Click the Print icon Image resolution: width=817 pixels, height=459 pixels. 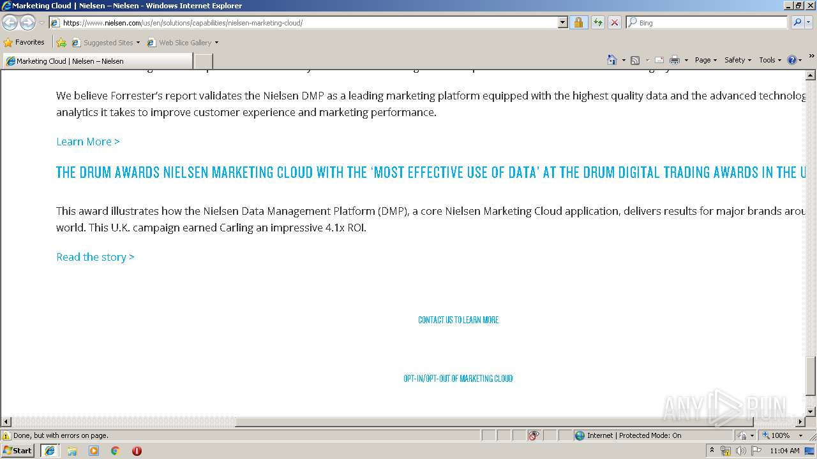(x=675, y=60)
